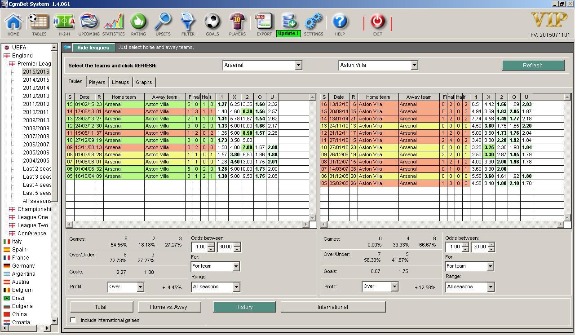Open the Arsenal home team dropdown

click(x=298, y=65)
